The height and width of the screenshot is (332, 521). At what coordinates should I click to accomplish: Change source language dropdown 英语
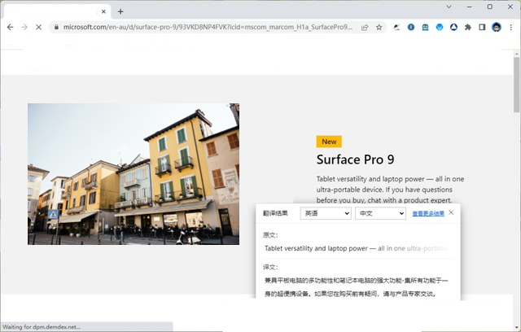point(326,213)
